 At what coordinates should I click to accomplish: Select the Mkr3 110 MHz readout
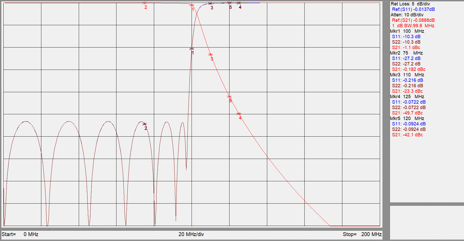[x=407, y=75]
